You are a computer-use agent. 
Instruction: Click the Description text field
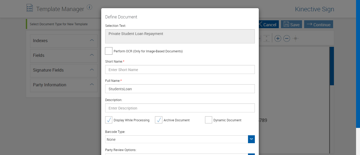180,108
